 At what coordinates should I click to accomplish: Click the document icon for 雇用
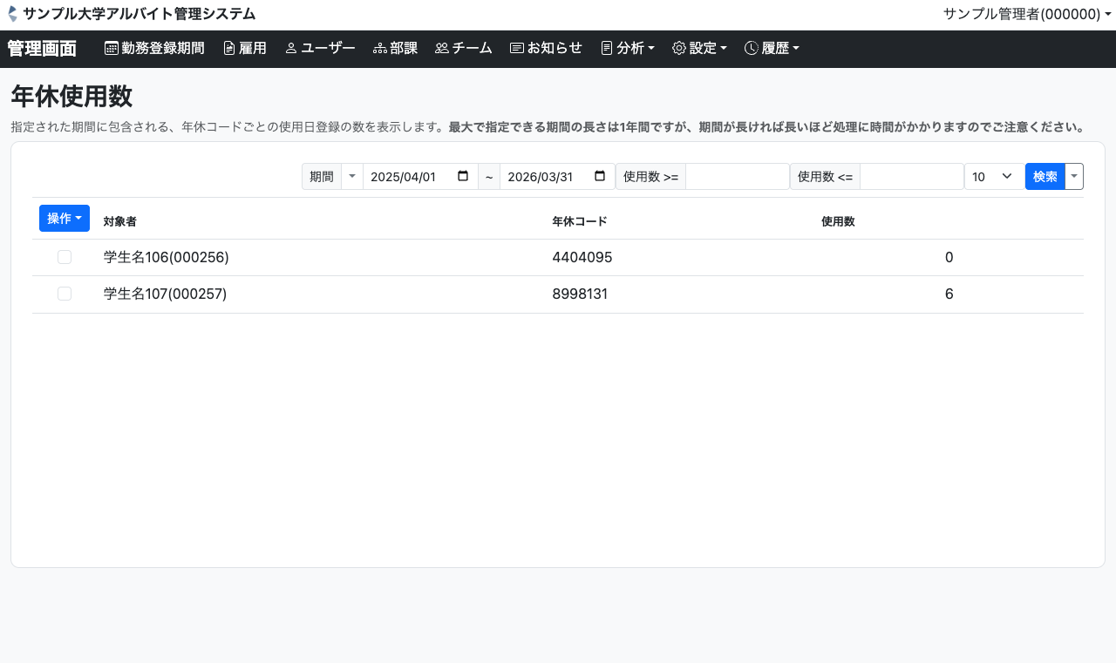click(229, 49)
